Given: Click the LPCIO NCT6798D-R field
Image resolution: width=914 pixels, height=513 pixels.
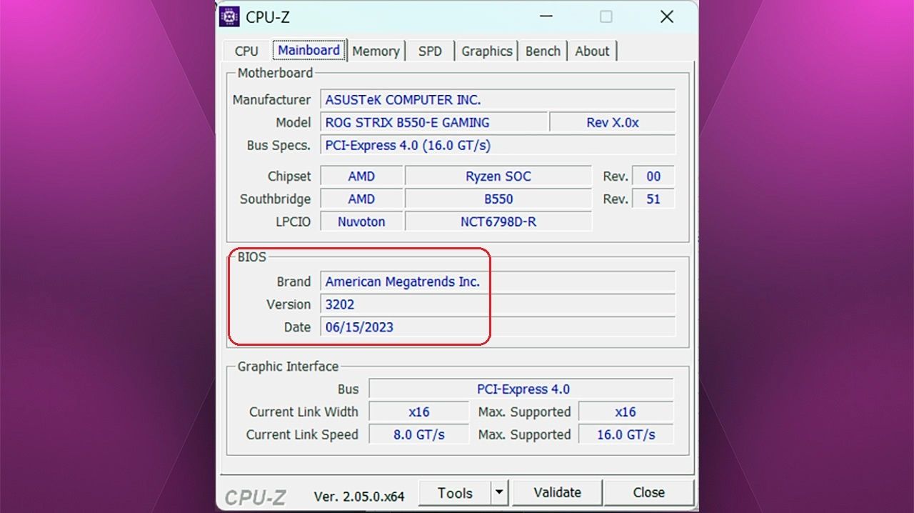Looking at the screenshot, I should click(498, 221).
